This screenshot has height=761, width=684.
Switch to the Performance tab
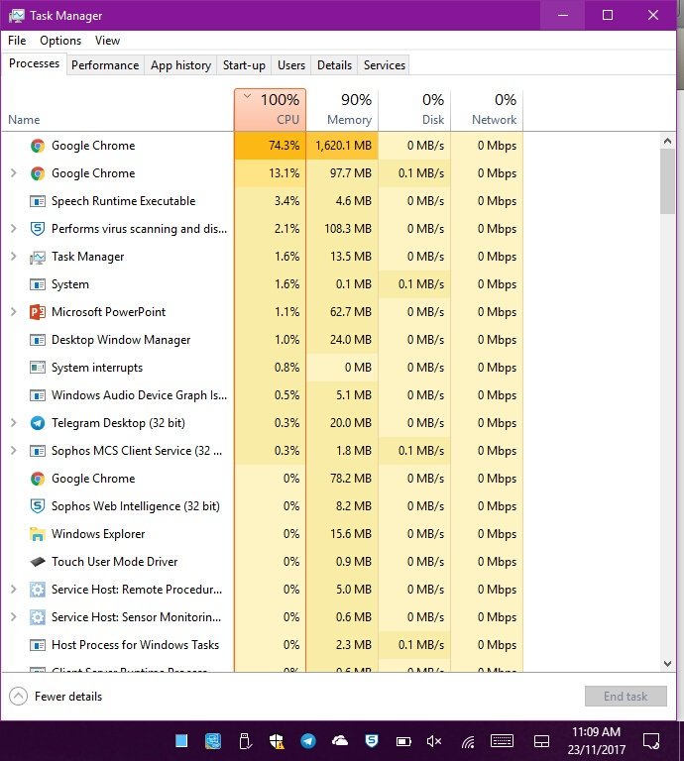105,65
